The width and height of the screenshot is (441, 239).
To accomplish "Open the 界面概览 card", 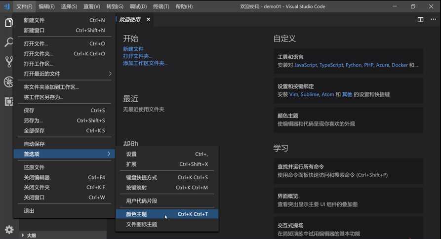I will [x=348, y=200].
